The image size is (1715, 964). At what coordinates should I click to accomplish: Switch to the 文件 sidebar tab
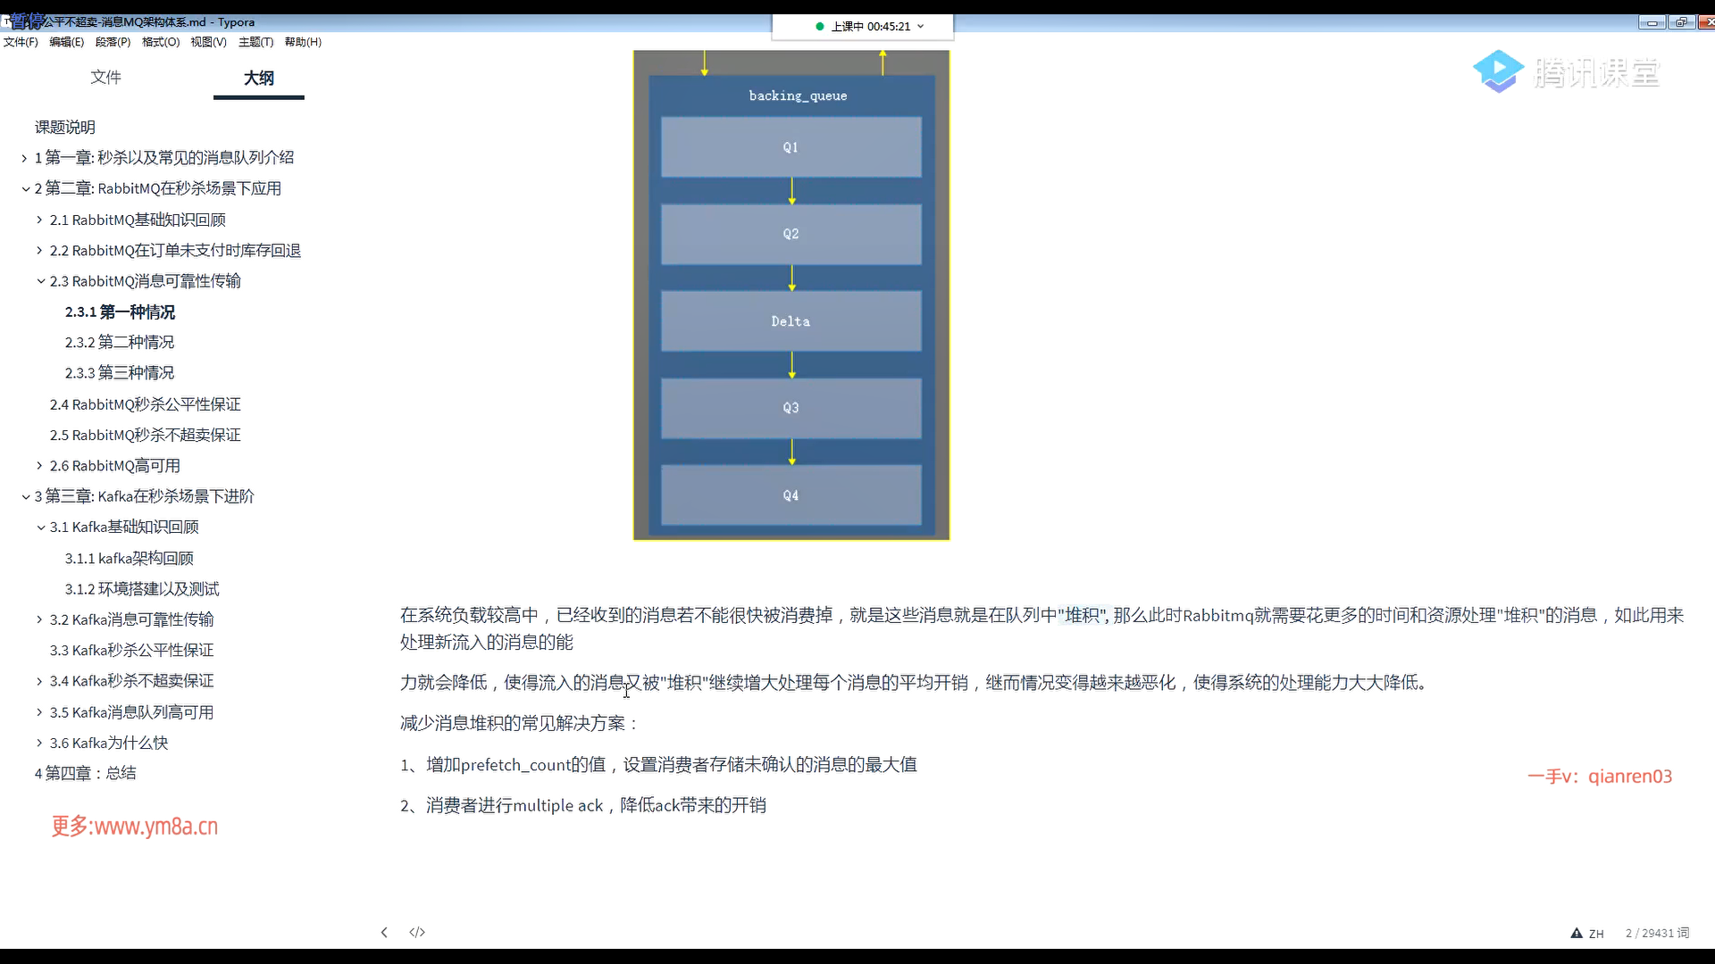pos(105,78)
